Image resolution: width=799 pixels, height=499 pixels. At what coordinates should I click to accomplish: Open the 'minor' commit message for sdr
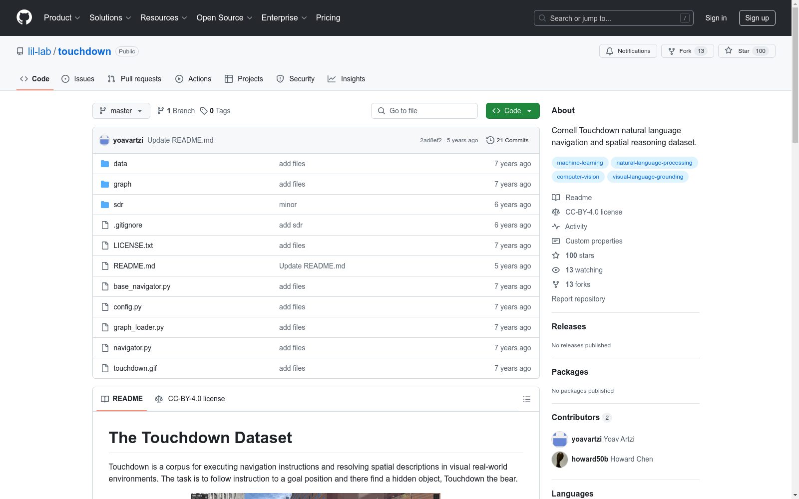[x=288, y=205]
